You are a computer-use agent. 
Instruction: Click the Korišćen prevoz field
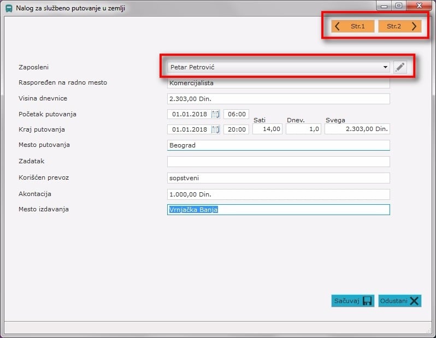[x=278, y=178]
